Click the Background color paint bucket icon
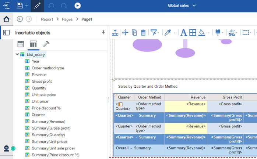The height and width of the screenshot is (159, 257). pyautogui.click(x=202, y=33)
